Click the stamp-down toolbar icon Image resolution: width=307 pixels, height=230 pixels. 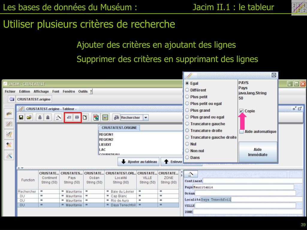click(40, 117)
